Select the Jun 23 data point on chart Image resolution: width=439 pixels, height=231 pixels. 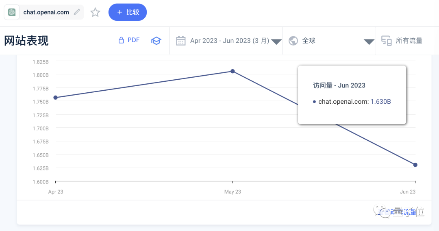coord(415,165)
